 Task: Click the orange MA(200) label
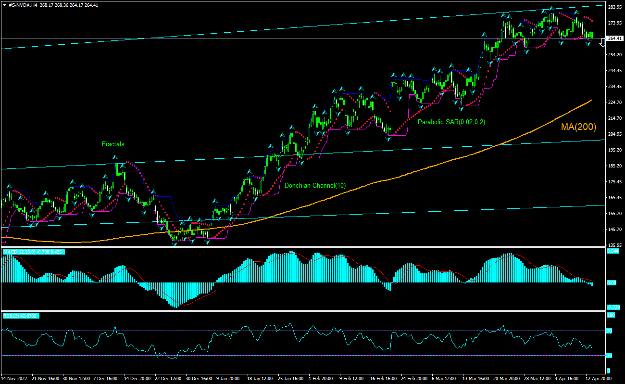tap(578, 127)
